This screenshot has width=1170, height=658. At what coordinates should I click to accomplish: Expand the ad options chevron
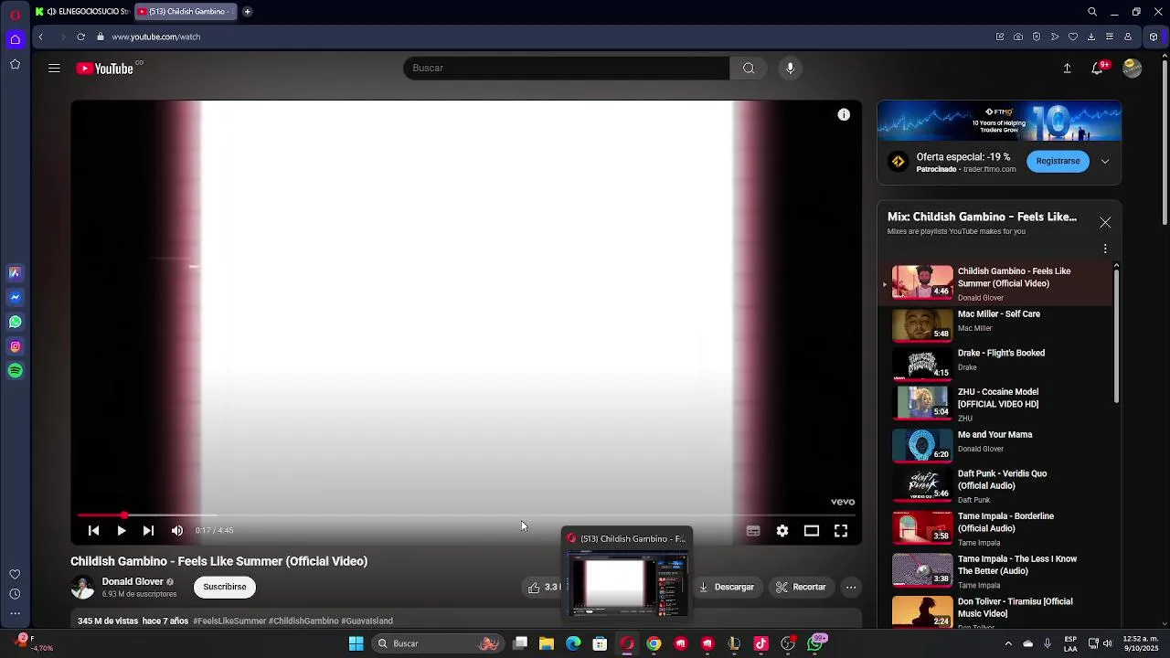click(1105, 162)
